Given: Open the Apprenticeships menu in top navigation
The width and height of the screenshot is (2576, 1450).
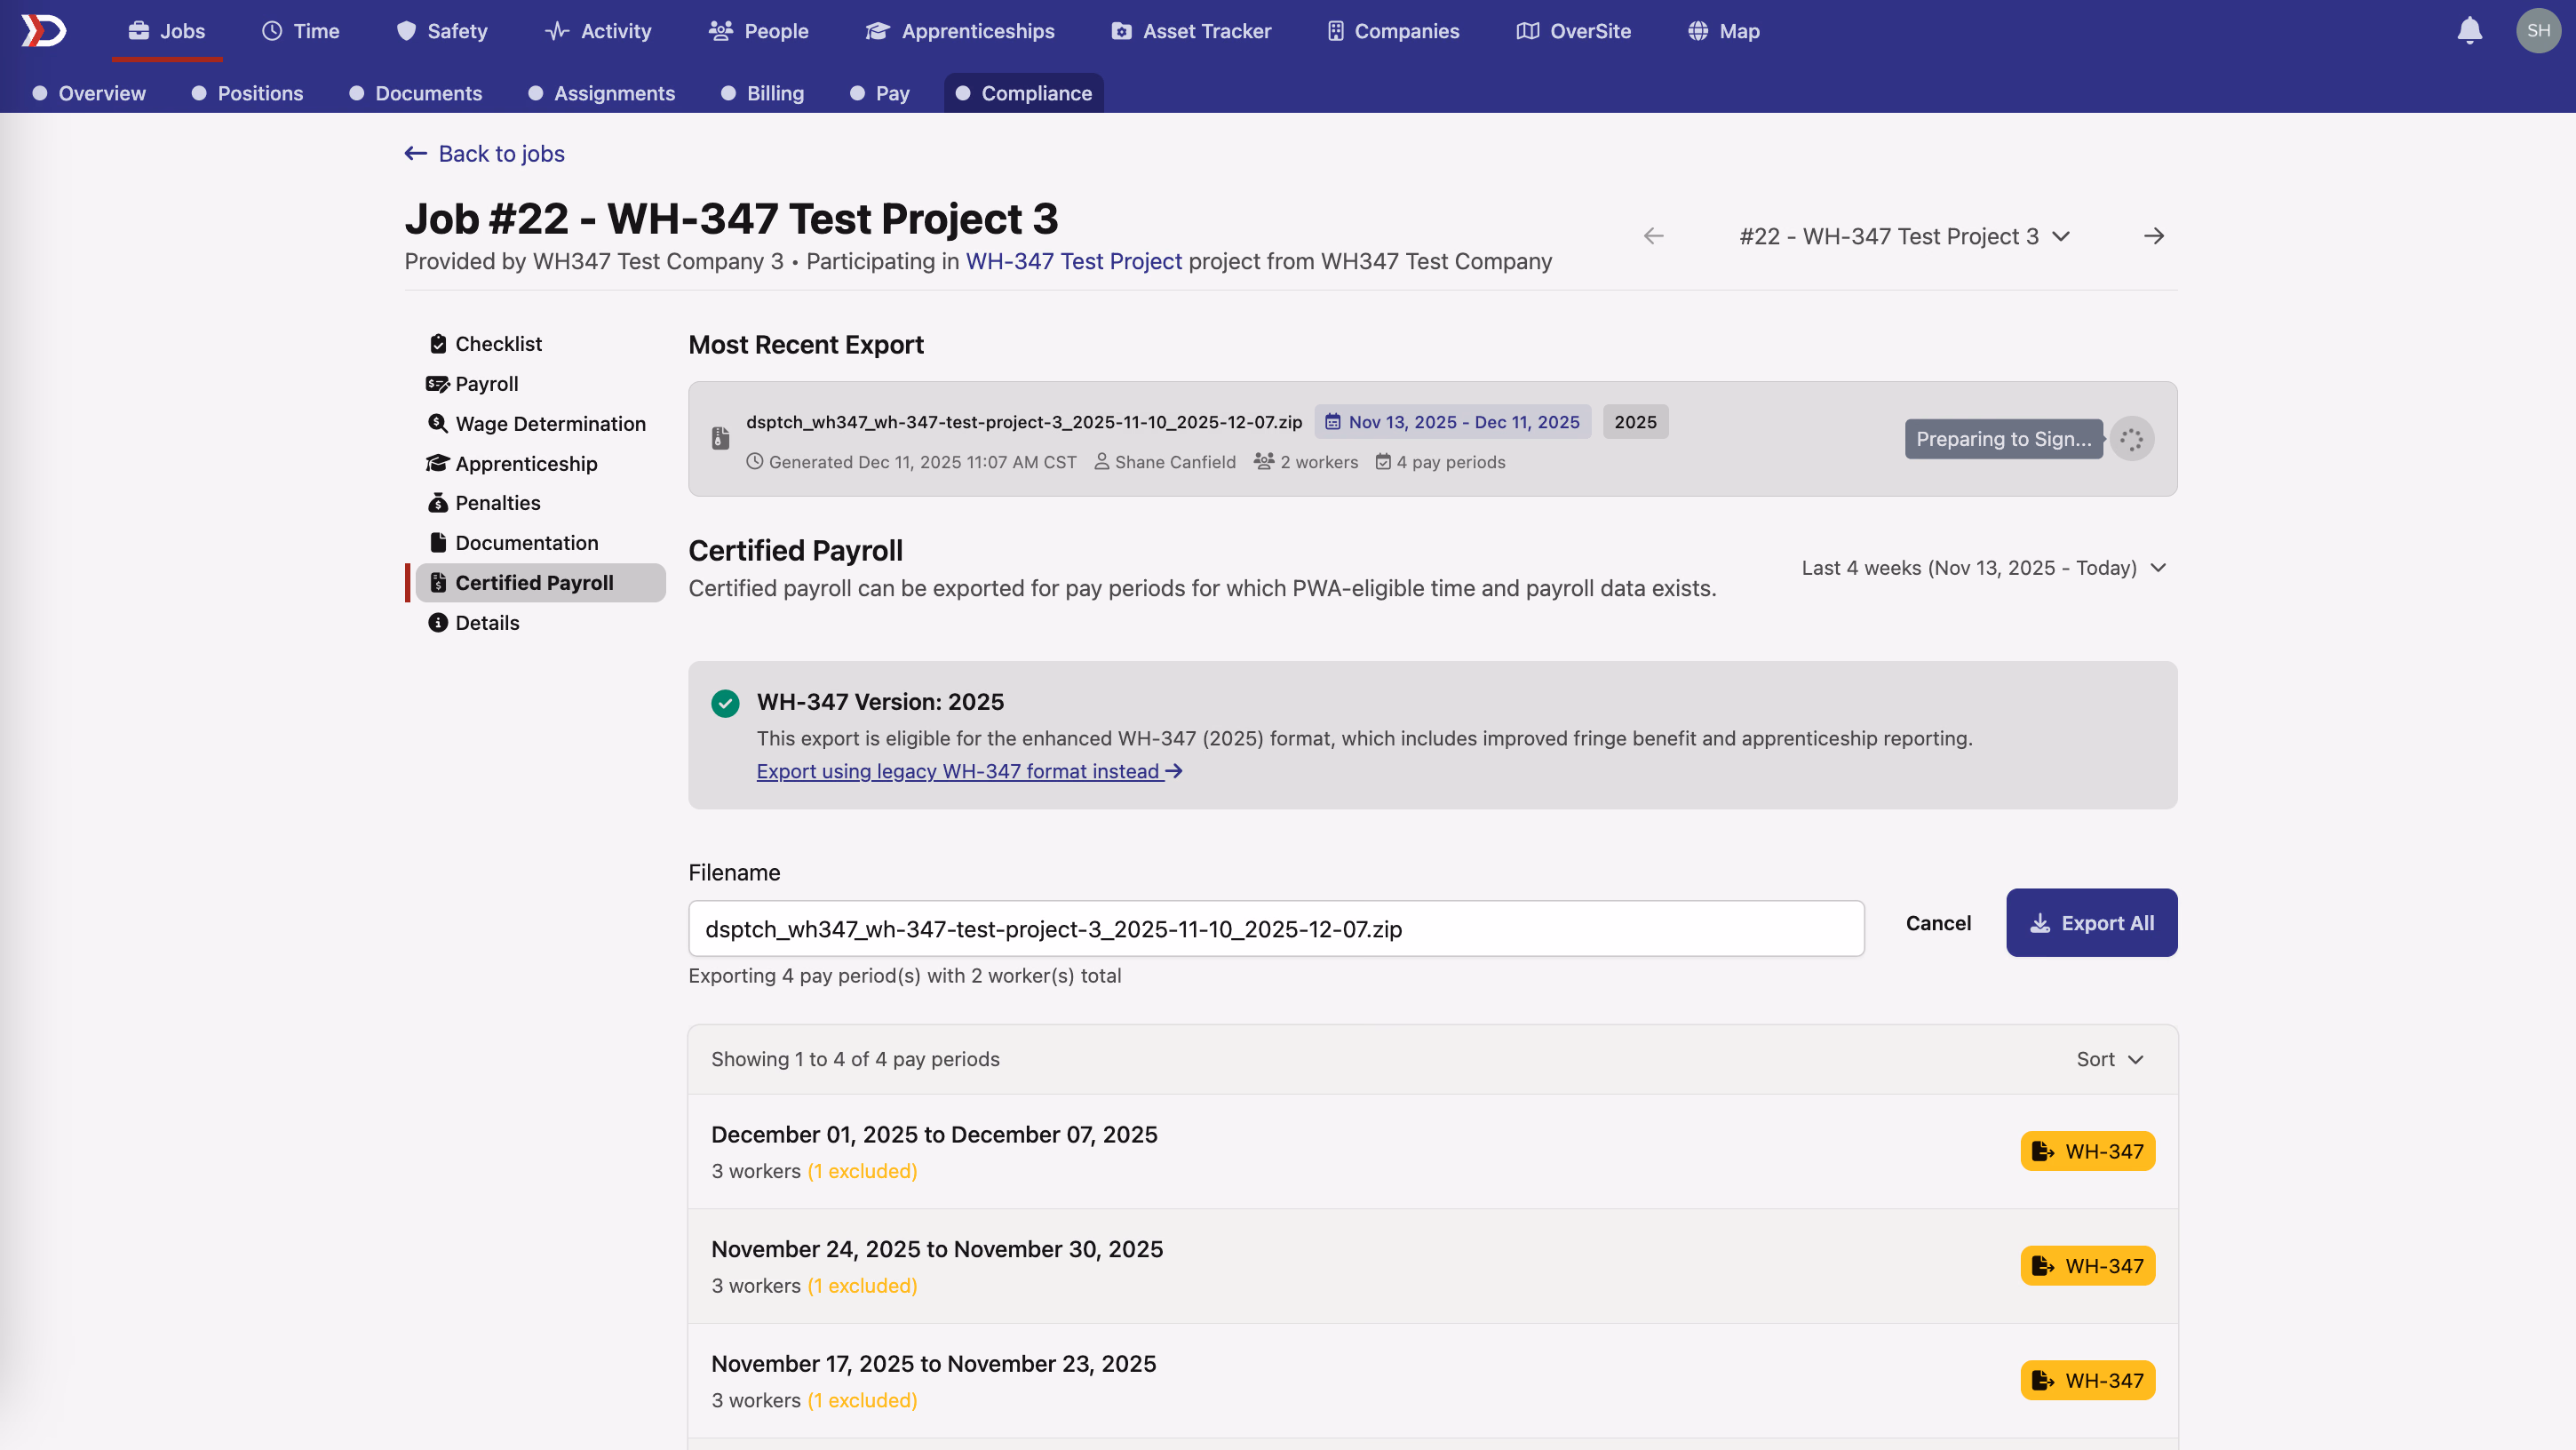Looking at the screenshot, I should click(960, 31).
